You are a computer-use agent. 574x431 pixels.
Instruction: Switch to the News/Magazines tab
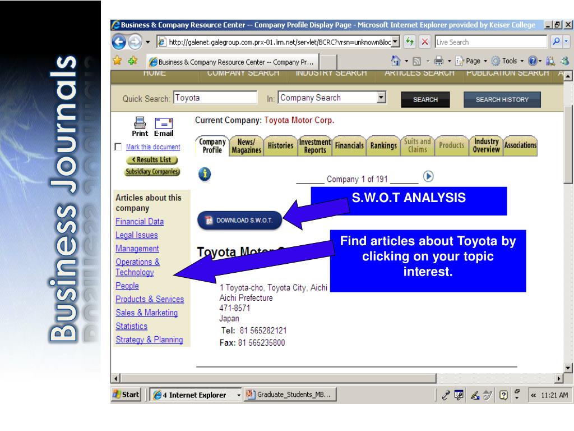click(x=247, y=146)
